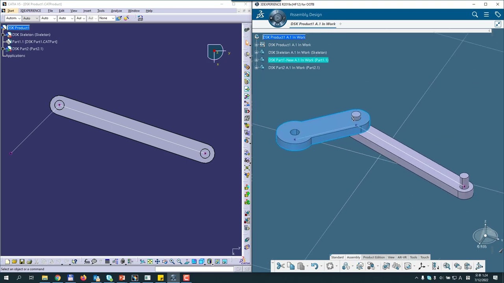Open the Start menu in CATIA V5
This screenshot has height=283, width=504.
click(11, 11)
